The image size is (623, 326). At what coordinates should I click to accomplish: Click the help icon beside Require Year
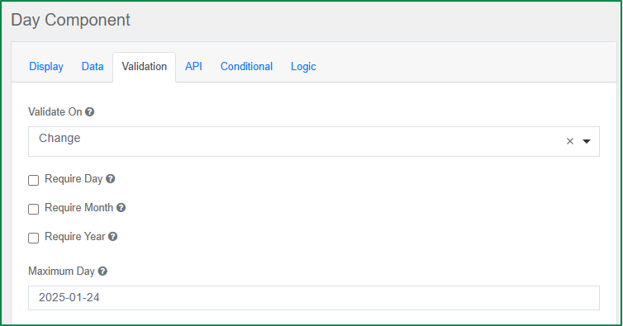pos(113,237)
